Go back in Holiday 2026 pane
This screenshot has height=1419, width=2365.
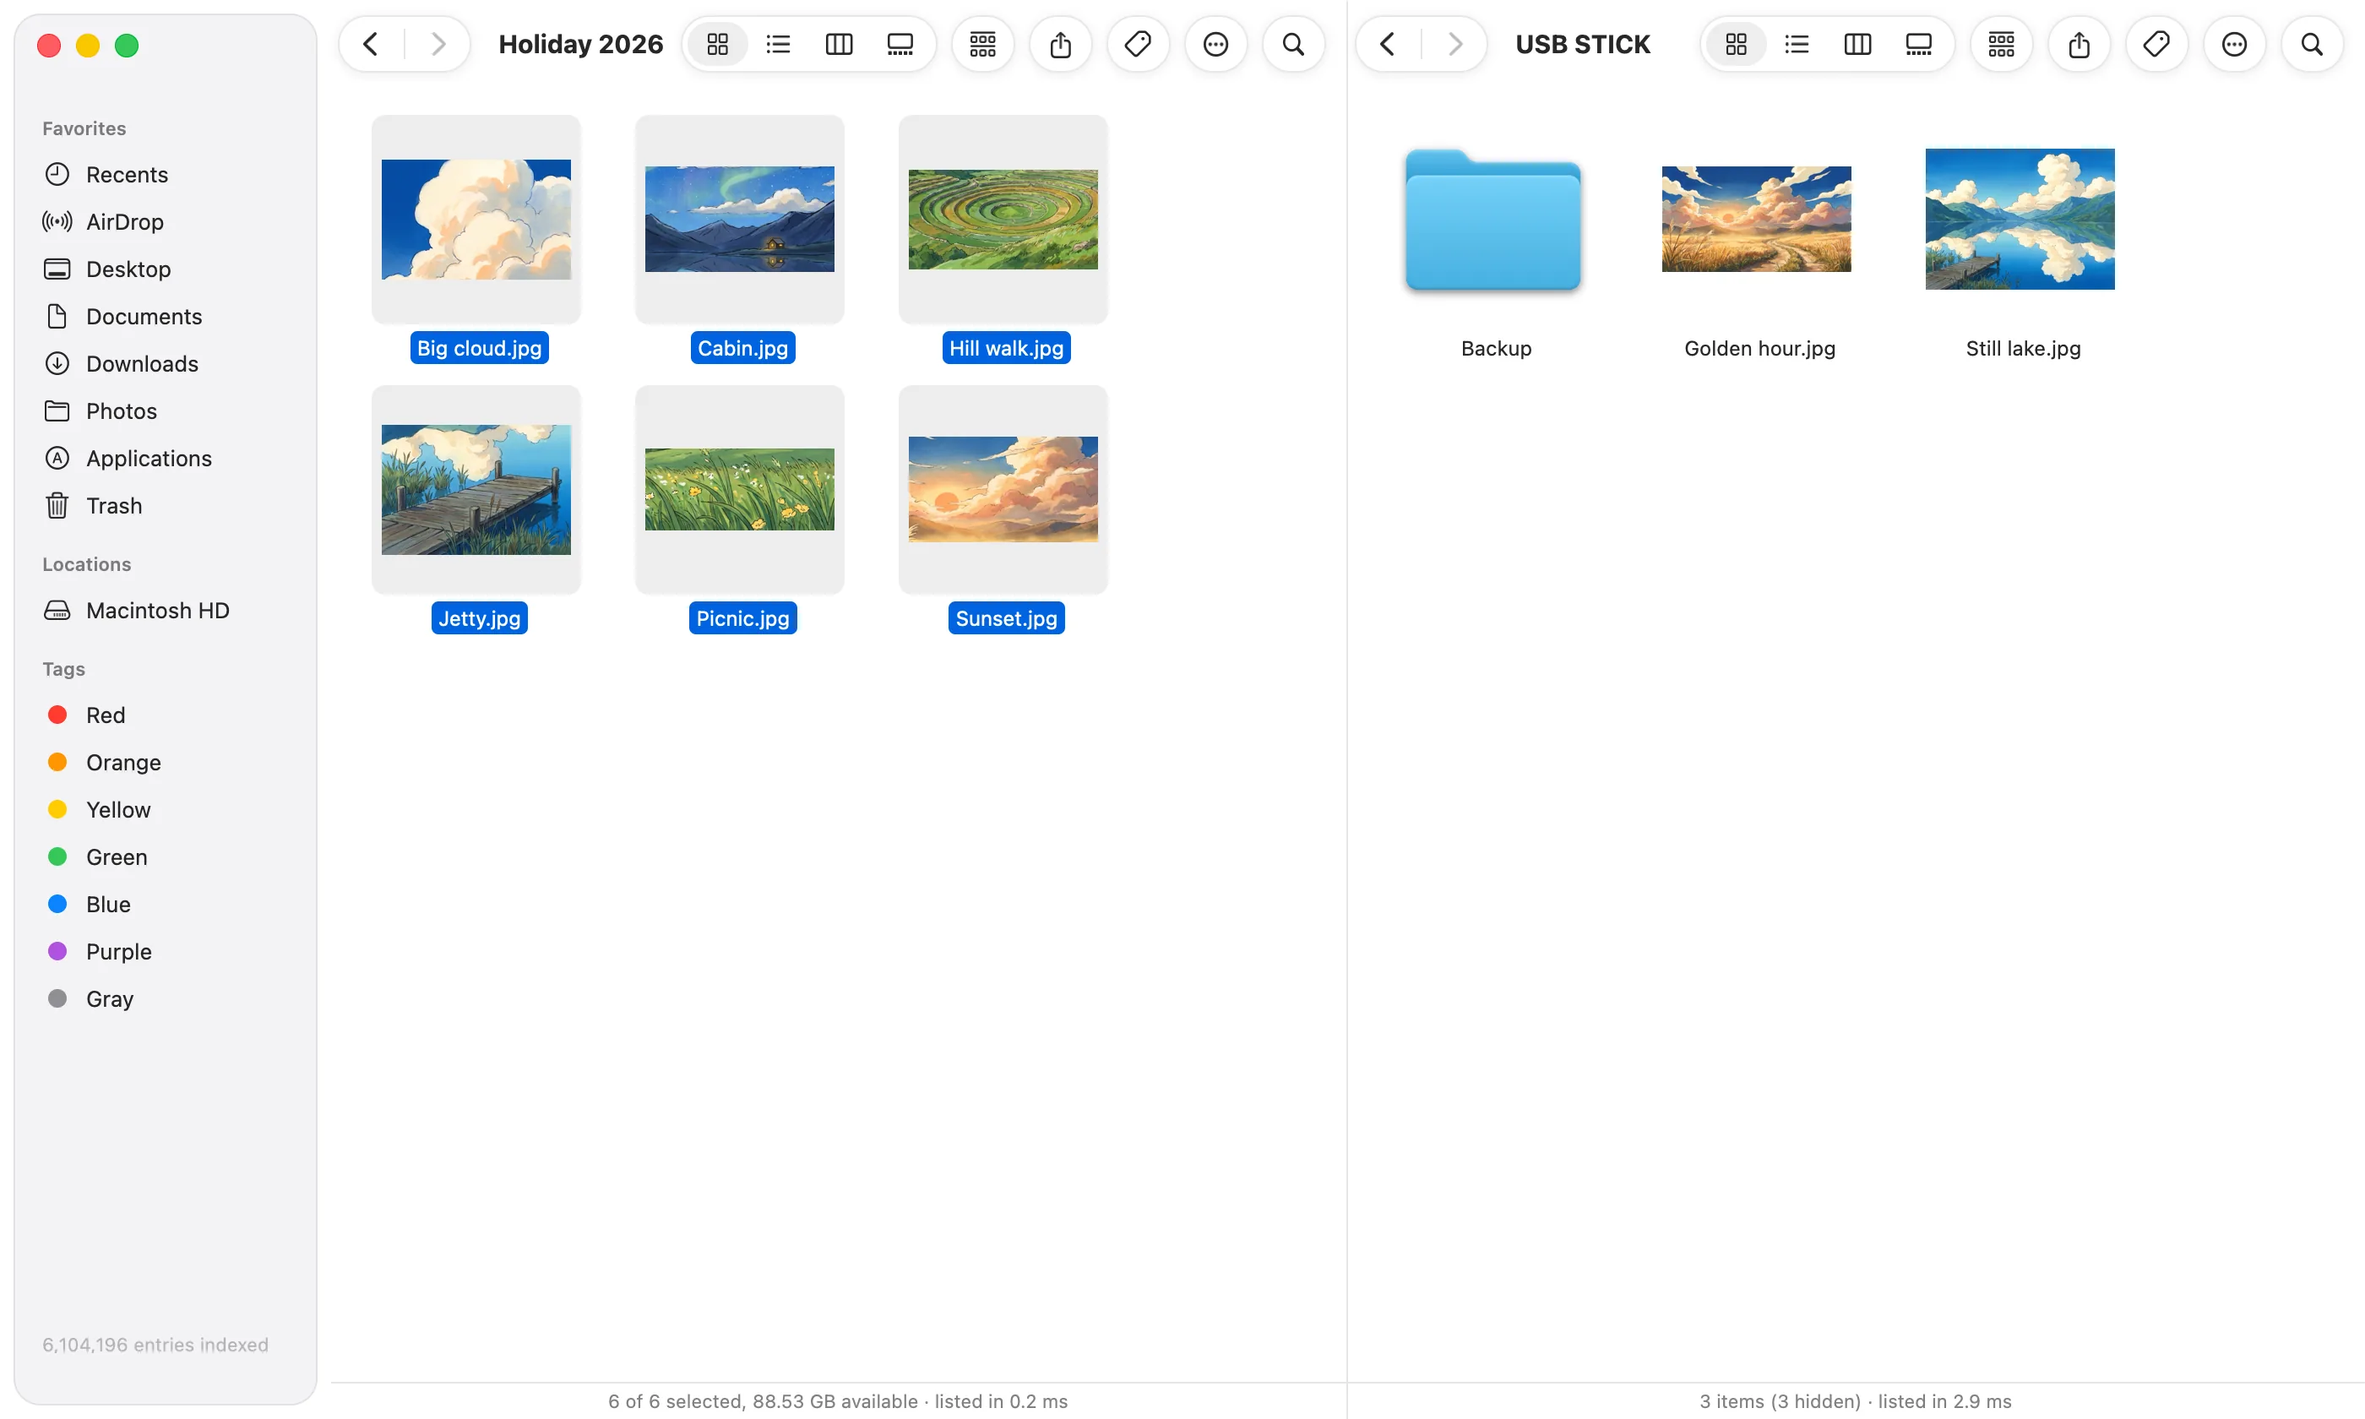click(371, 44)
